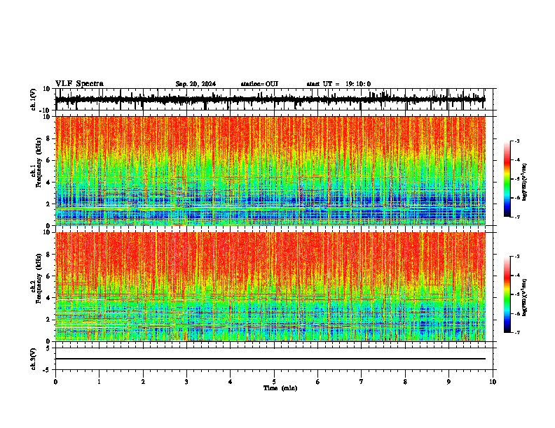Click the "-7" label on ch.1 color bar
This screenshot has width=555, height=428.
pos(517,217)
